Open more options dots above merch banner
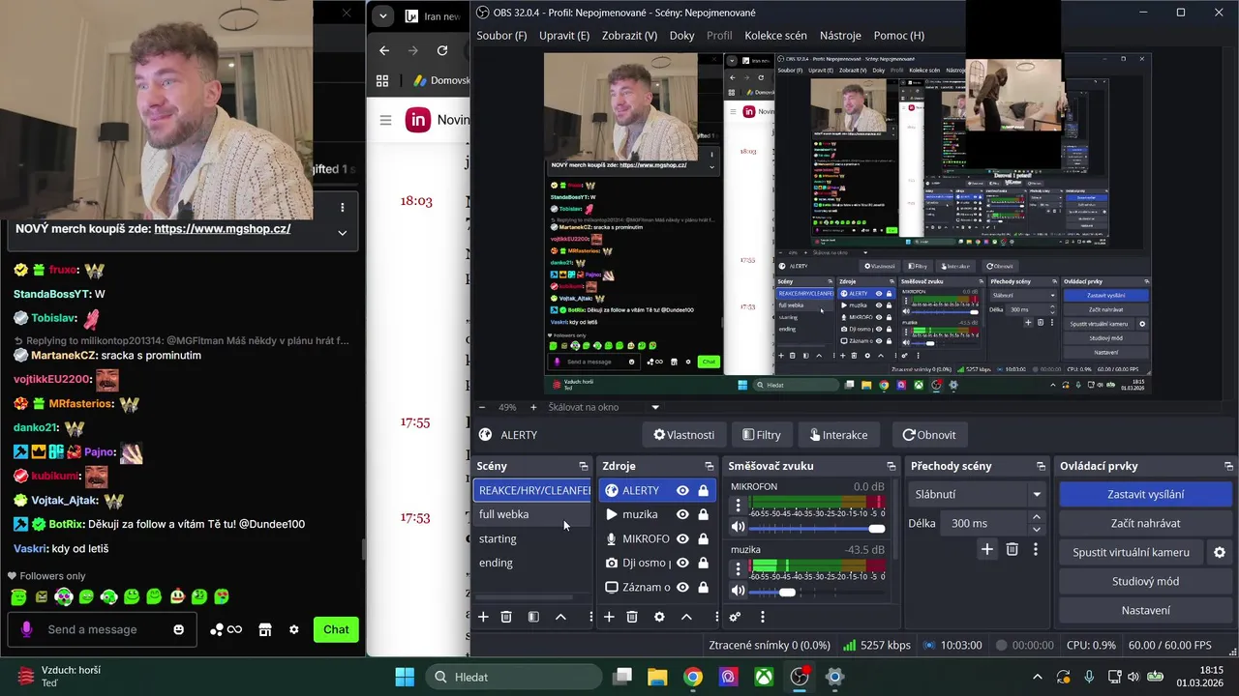This screenshot has height=696, width=1239. coord(342,207)
